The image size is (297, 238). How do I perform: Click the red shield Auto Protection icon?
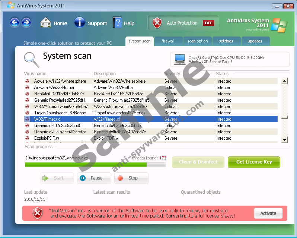(x=157, y=23)
